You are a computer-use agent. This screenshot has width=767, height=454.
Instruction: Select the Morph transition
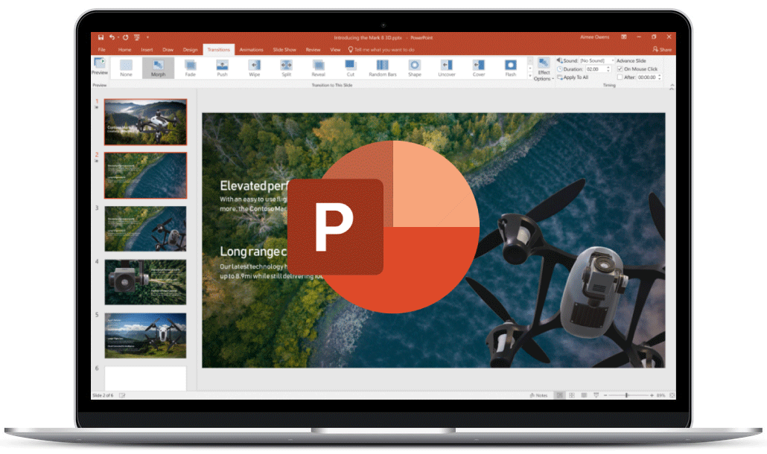pos(158,68)
